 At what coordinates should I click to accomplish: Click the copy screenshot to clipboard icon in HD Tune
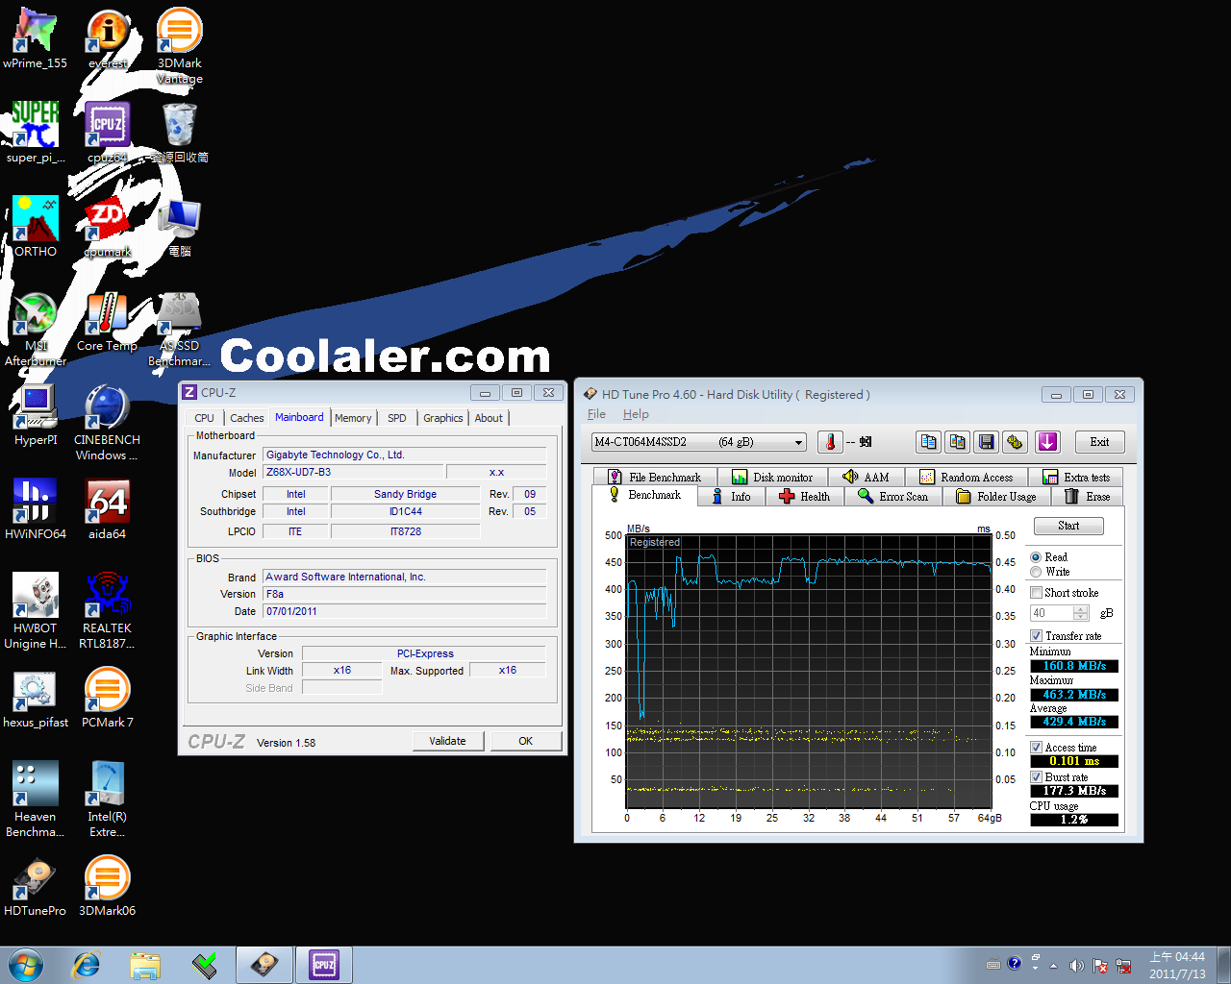(x=957, y=442)
